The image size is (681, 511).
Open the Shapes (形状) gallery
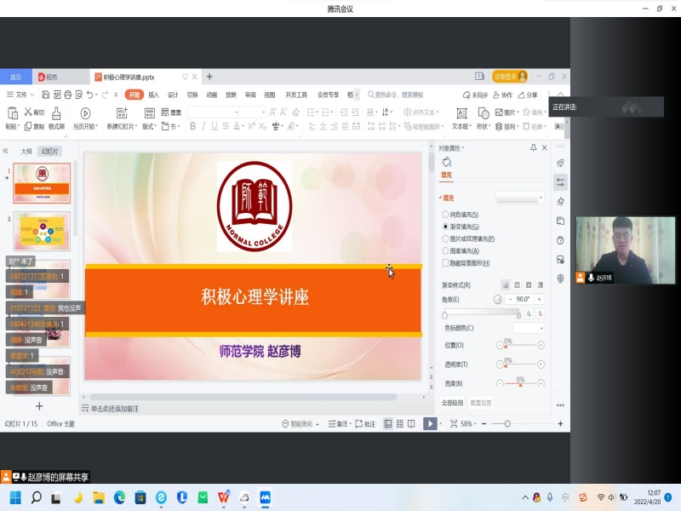coord(483,118)
